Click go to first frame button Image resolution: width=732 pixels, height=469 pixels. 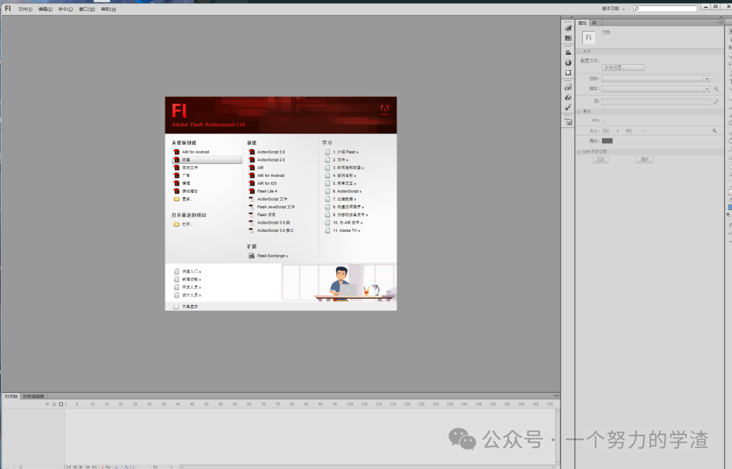click(68, 466)
